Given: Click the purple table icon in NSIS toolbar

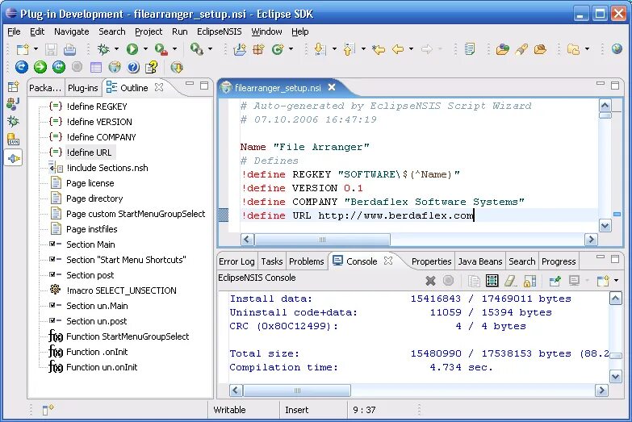Looking at the screenshot, I should tap(95, 67).
